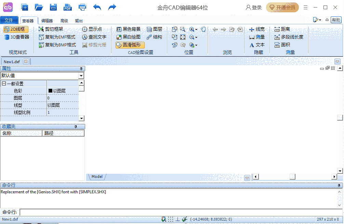Click the 距离 distance measurement tool
Viewport: 344px width, 224px height.
(x=282, y=29)
